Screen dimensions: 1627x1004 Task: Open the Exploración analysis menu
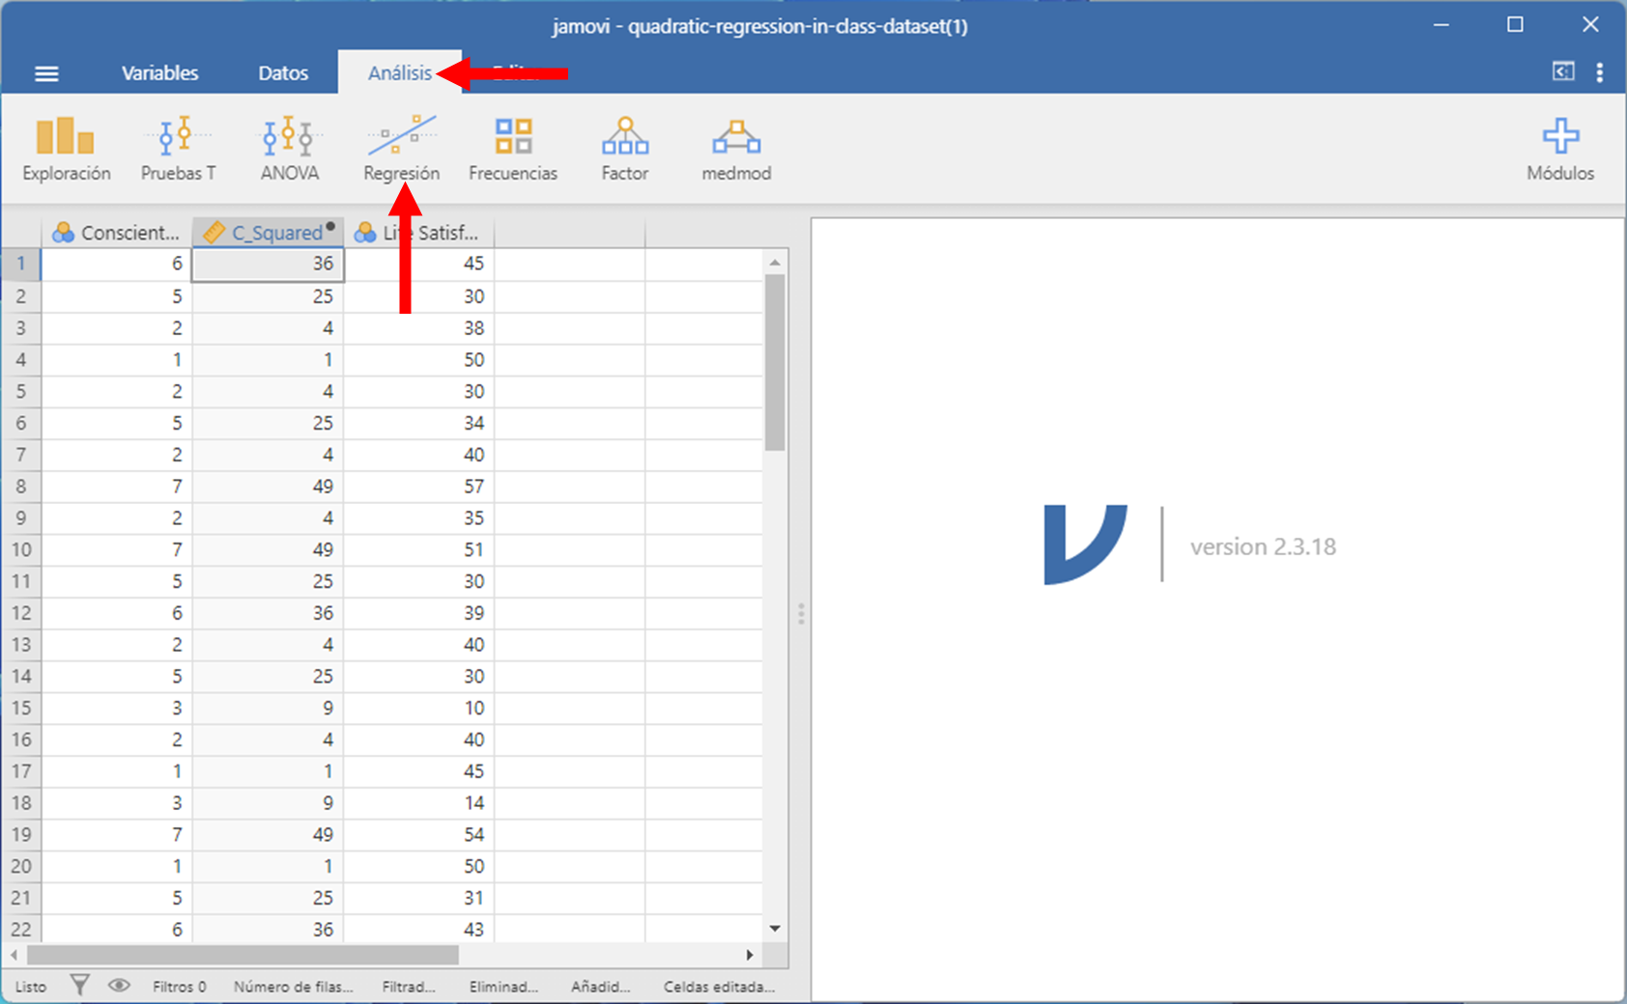click(x=66, y=148)
